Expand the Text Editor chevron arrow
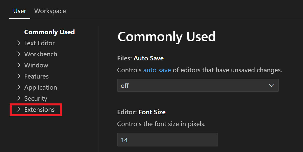This screenshot has width=303, height=152. coord(19,43)
